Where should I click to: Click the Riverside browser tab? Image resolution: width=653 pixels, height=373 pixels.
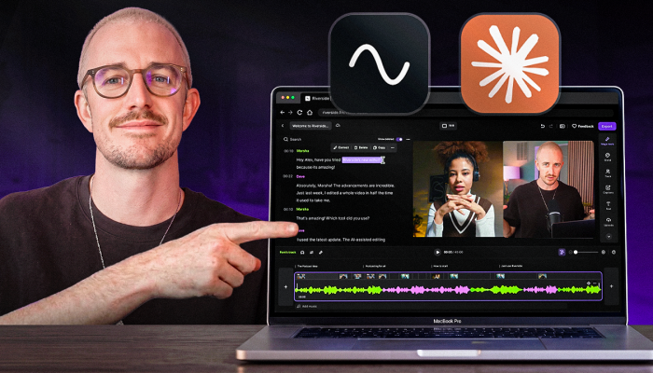point(316,98)
